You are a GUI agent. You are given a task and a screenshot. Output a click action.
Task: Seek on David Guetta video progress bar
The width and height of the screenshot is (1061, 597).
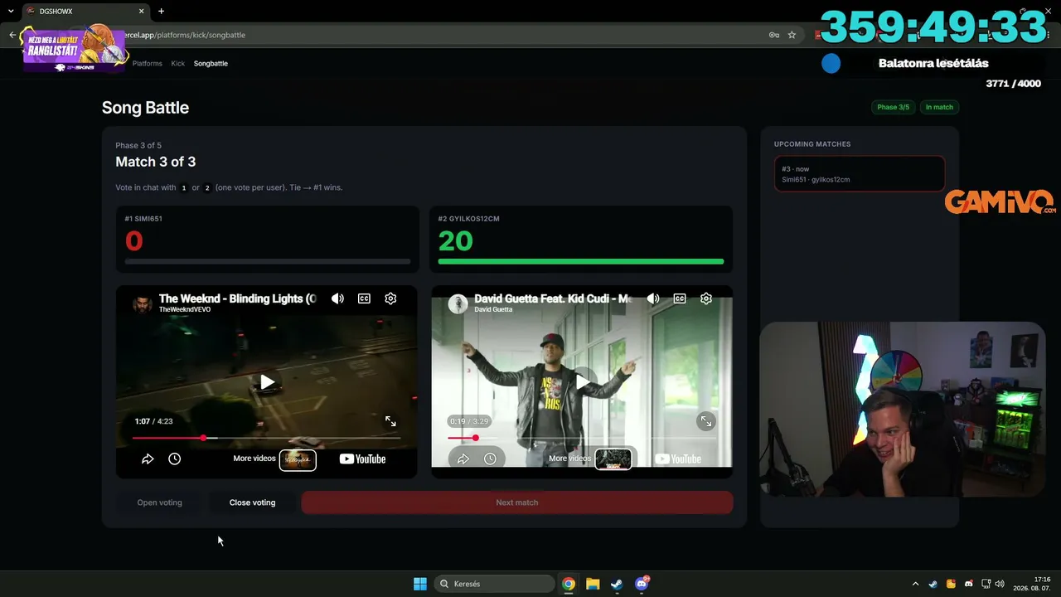click(x=583, y=438)
